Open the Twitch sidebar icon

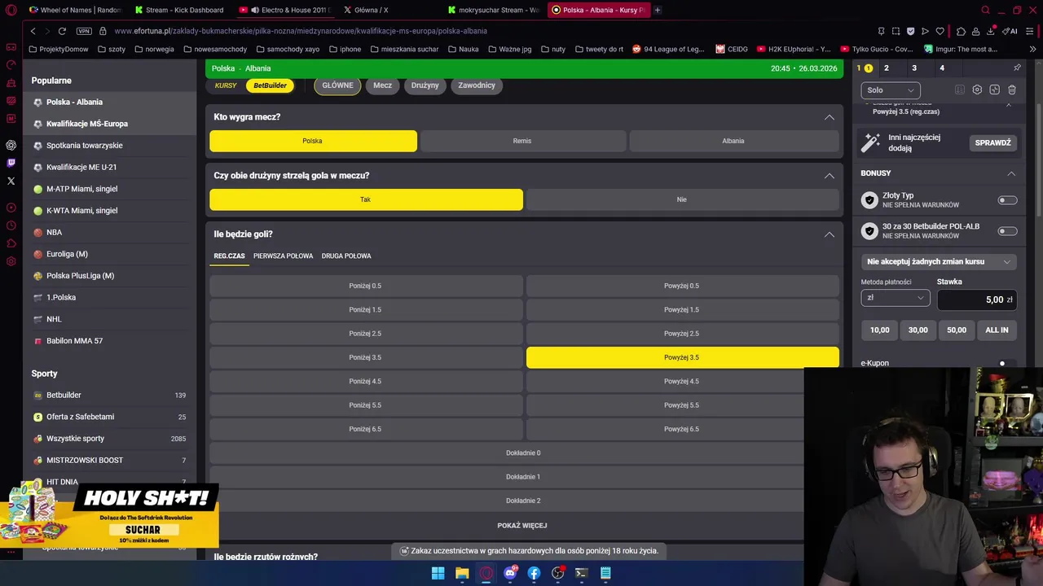[x=11, y=163]
